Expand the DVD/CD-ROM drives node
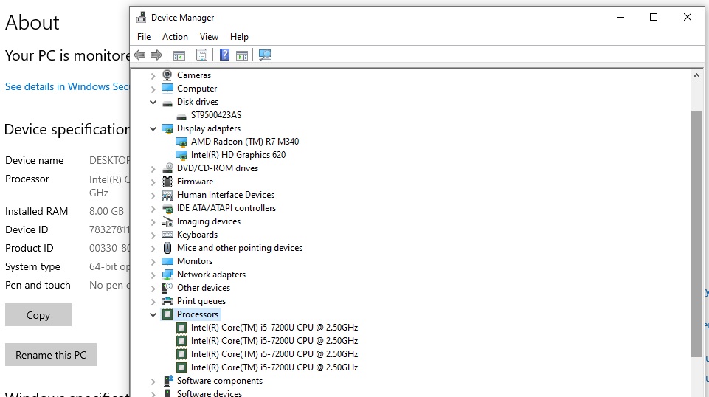Viewport: 709px width, 397px height. pyautogui.click(x=153, y=169)
